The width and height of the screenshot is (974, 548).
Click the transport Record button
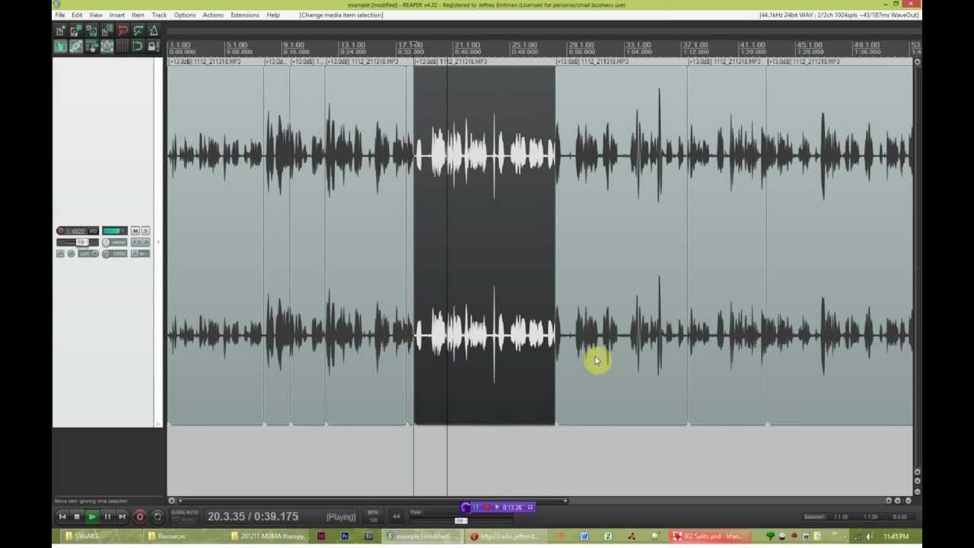(x=139, y=517)
